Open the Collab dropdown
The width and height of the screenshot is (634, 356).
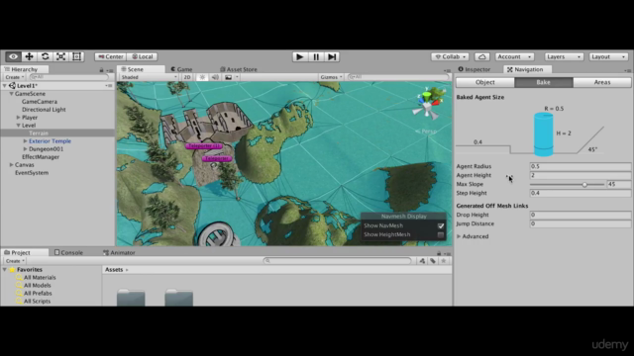[x=450, y=57]
